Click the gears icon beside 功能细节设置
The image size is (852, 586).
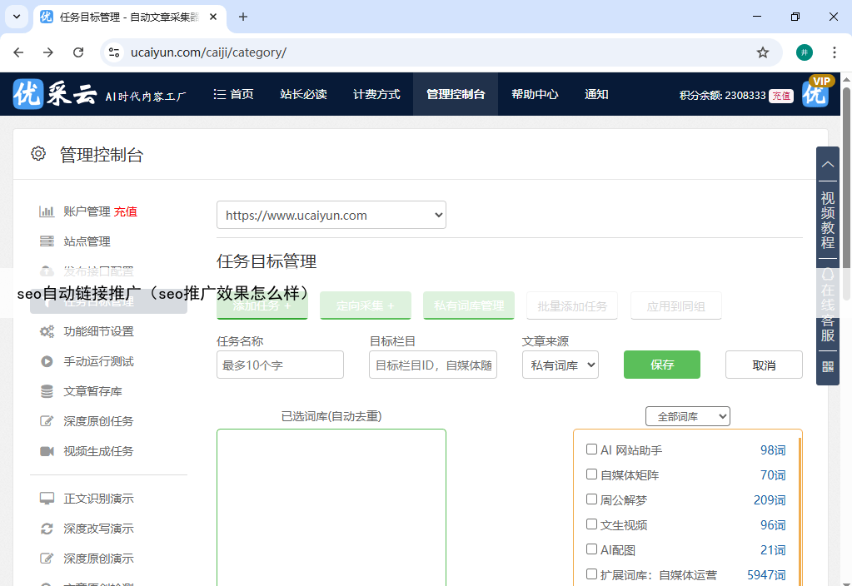[47, 331]
